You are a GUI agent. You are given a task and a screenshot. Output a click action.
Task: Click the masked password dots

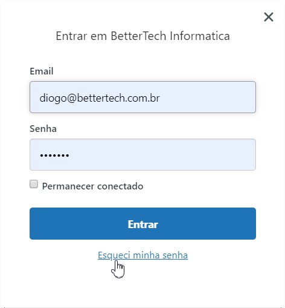point(54,156)
